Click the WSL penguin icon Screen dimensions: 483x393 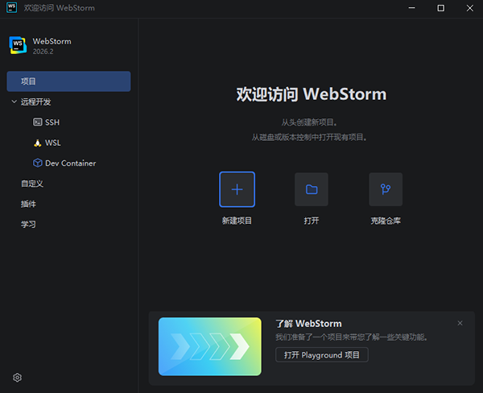38,143
